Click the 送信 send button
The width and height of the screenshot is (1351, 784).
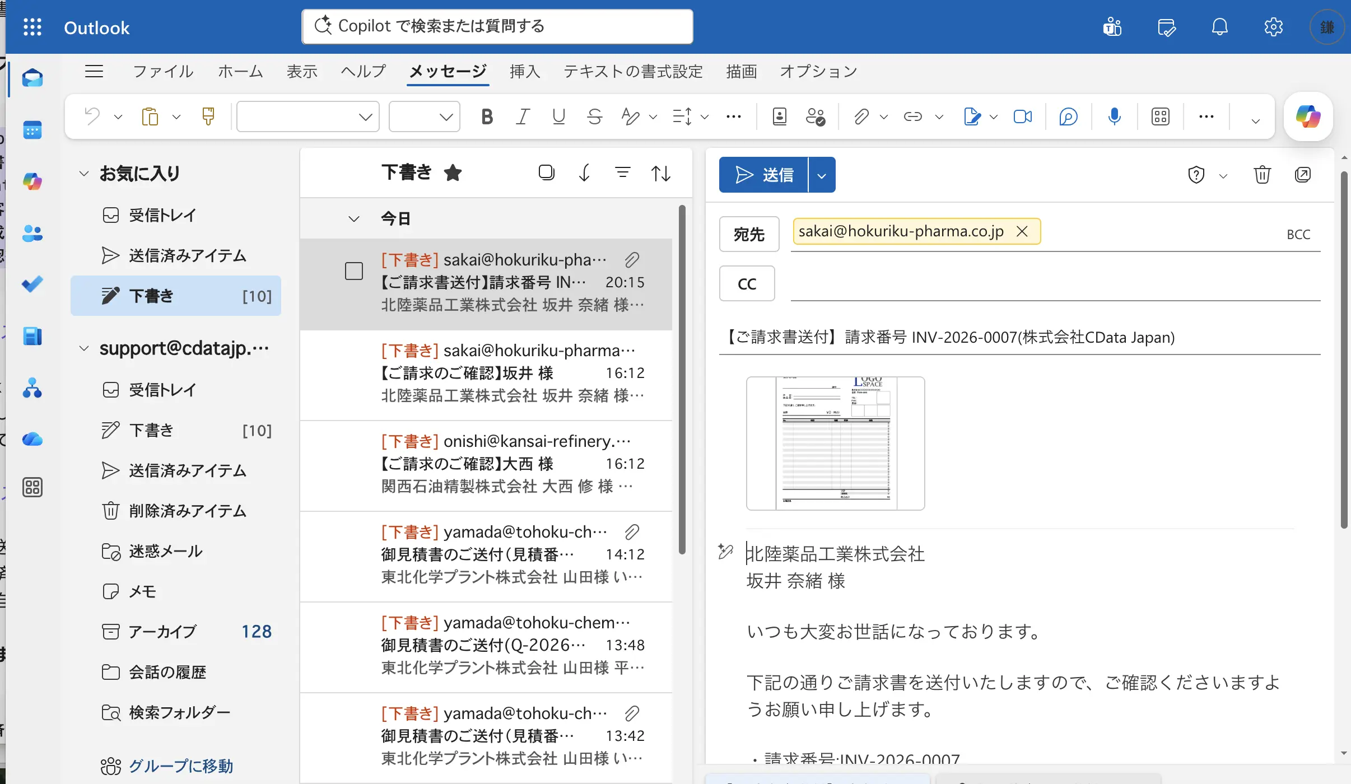click(764, 175)
